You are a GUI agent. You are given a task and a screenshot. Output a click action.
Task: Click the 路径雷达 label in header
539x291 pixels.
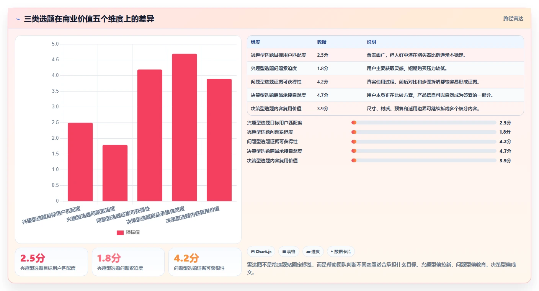513,18
